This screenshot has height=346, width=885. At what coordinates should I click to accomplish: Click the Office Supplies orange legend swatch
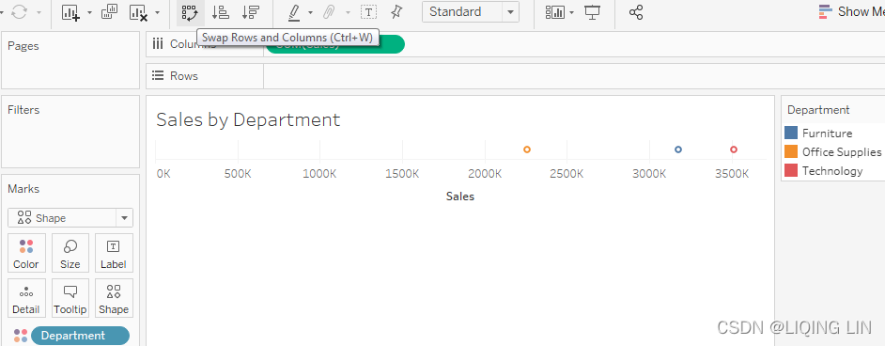tap(791, 151)
